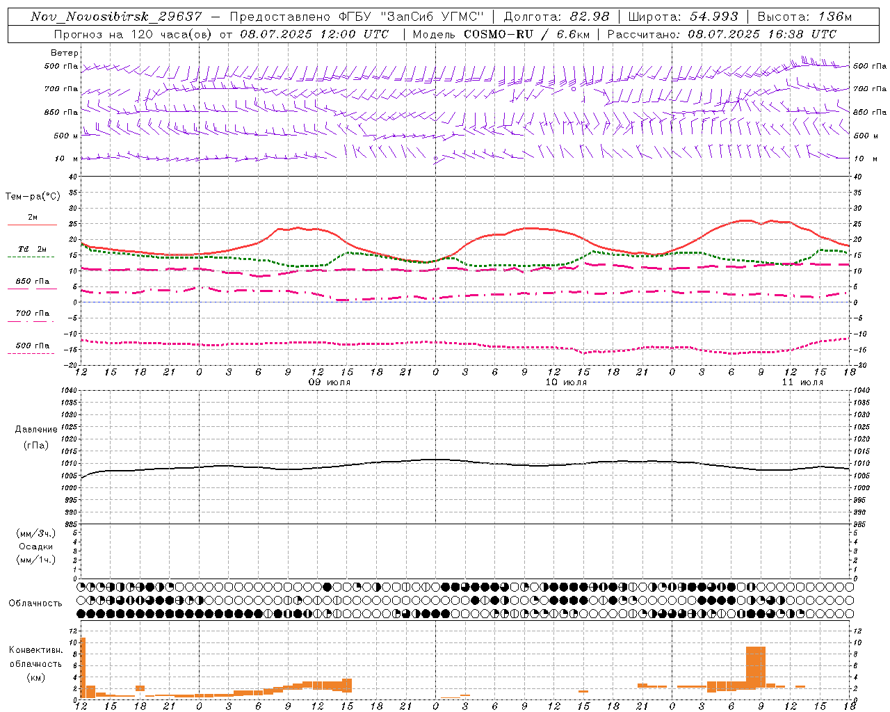Viewport: 890px width, 712px height.
Task: Click the longitude value Долгота: 82.98
Action: click(x=556, y=17)
